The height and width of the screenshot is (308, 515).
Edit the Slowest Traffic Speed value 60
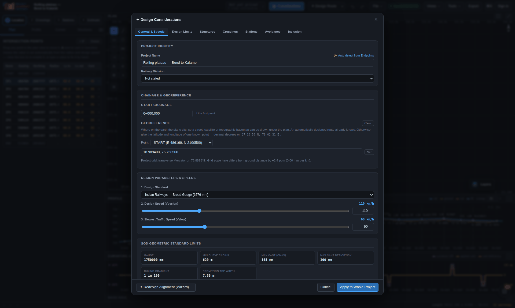point(363,227)
